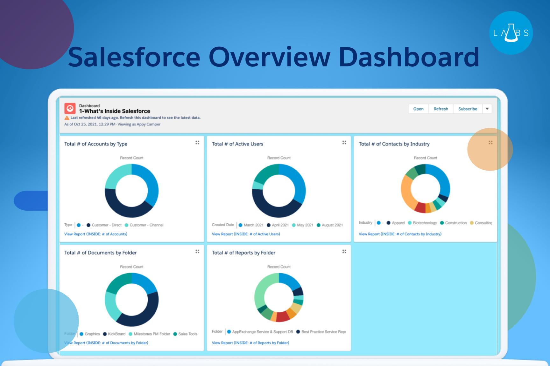Open View Report for Contacts by Industry
The height and width of the screenshot is (366, 550).
click(x=400, y=234)
